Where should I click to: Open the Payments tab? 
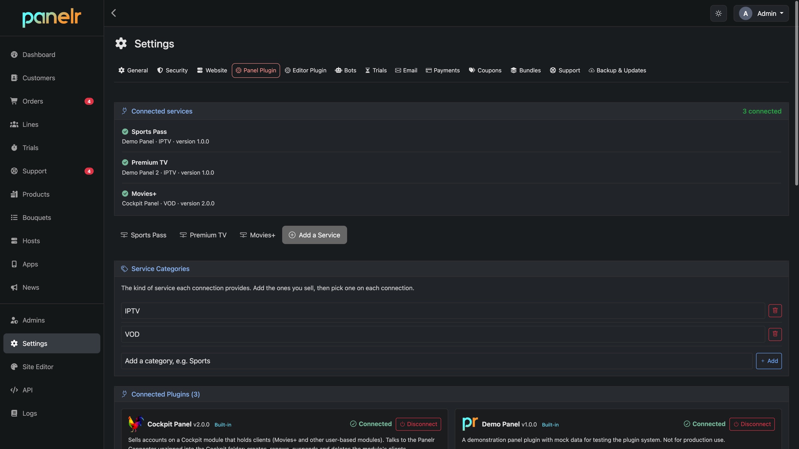click(x=443, y=71)
